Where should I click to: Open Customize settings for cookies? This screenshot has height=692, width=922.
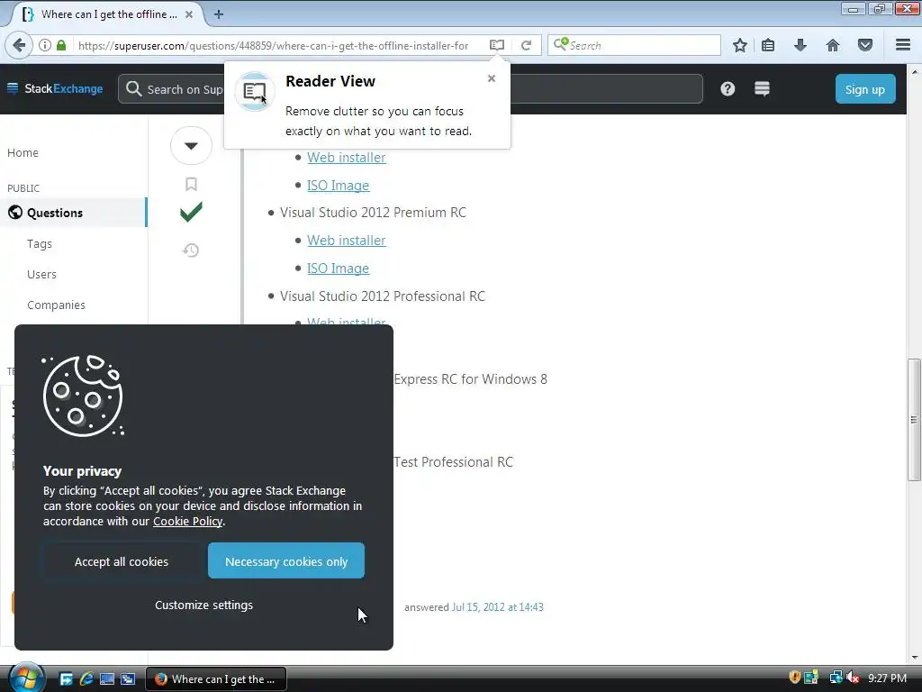pyautogui.click(x=204, y=605)
